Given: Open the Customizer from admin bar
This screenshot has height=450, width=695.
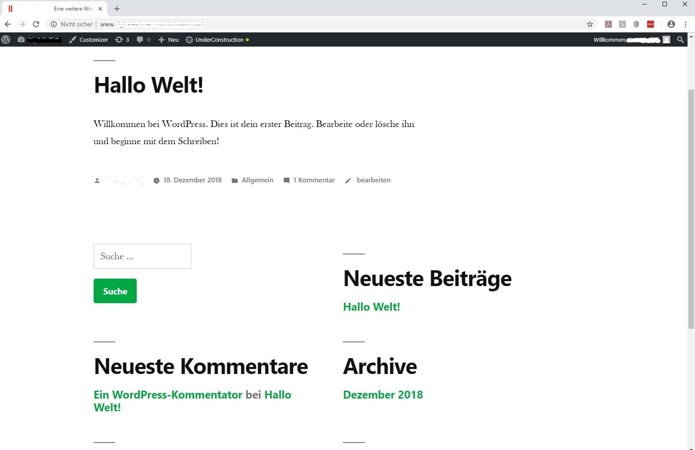Looking at the screenshot, I should (x=88, y=40).
